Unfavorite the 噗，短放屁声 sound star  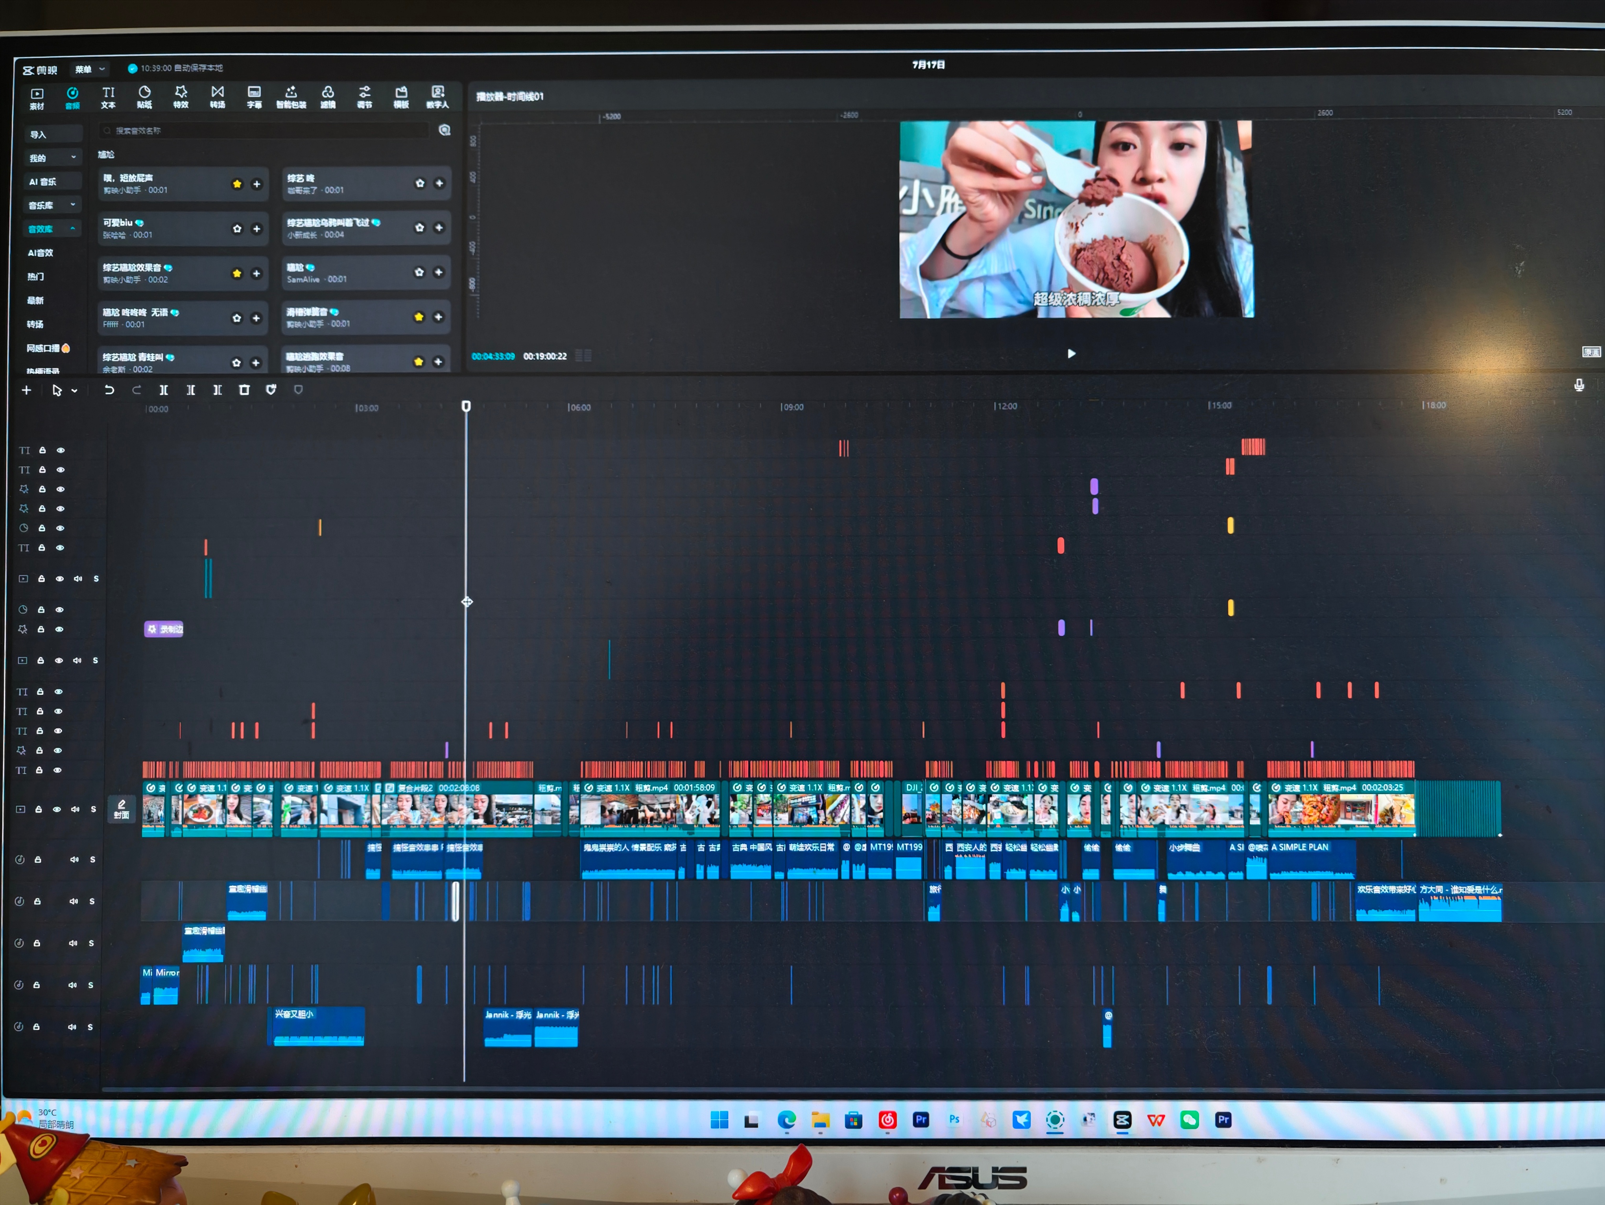point(236,184)
